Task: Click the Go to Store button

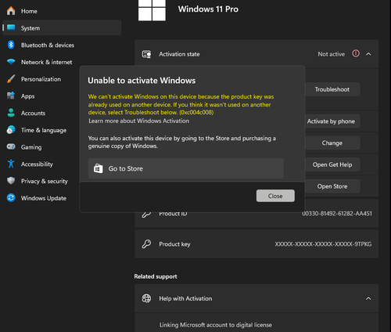Action: 186,168
